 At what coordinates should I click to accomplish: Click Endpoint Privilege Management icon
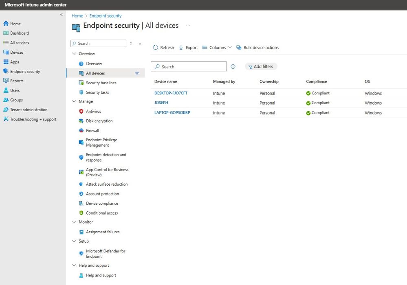point(81,142)
